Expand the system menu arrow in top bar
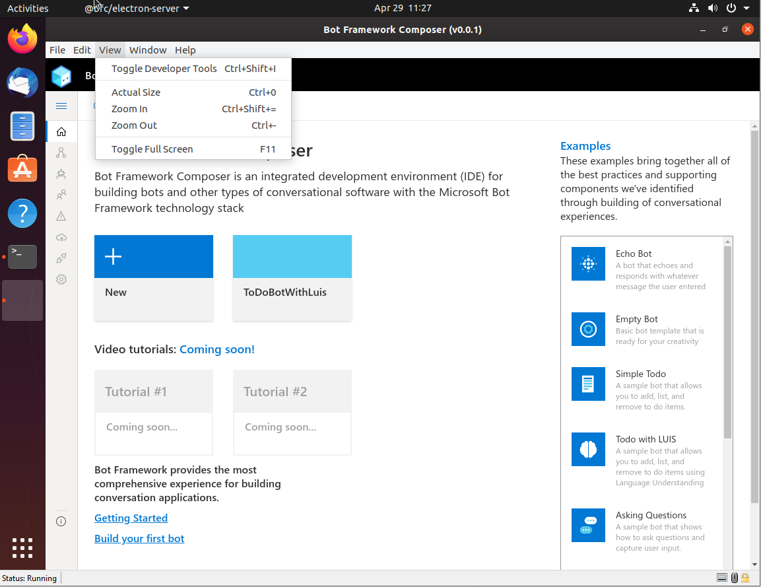Image resolution: width=761 pixels, height=587 pixels. 746,8
